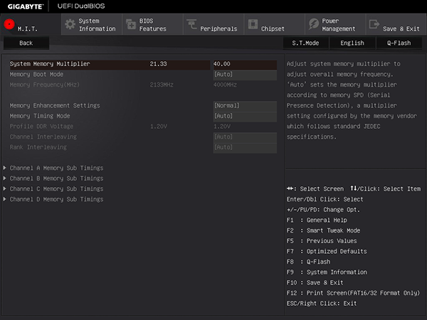Change language via English button

click(x=352, y=43)
